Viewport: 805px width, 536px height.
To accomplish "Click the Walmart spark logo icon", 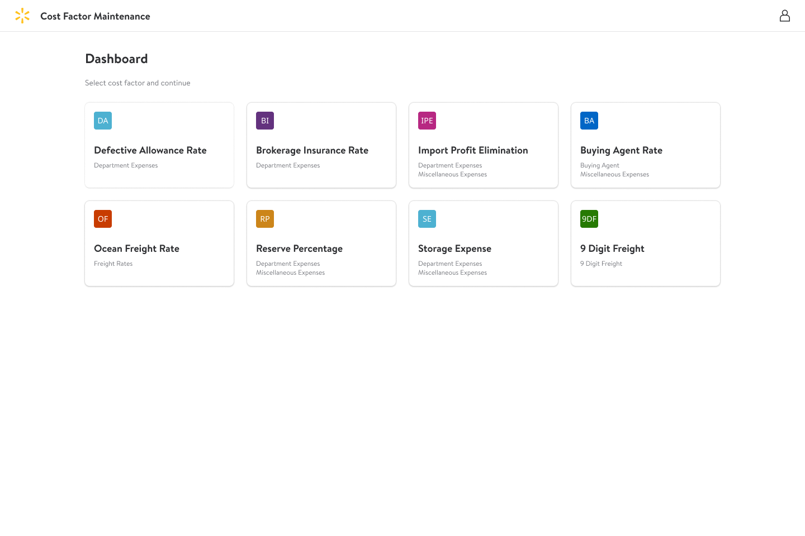I will (x=22, y=16).
